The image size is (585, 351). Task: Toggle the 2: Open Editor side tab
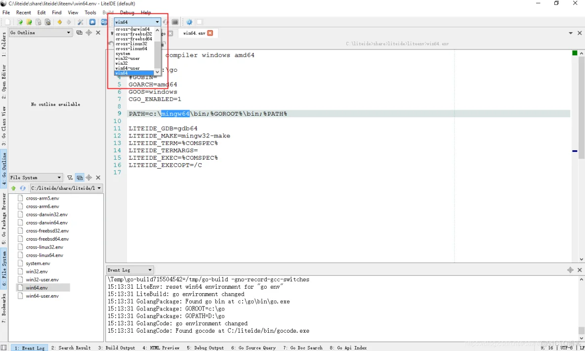tap(4, 82)
